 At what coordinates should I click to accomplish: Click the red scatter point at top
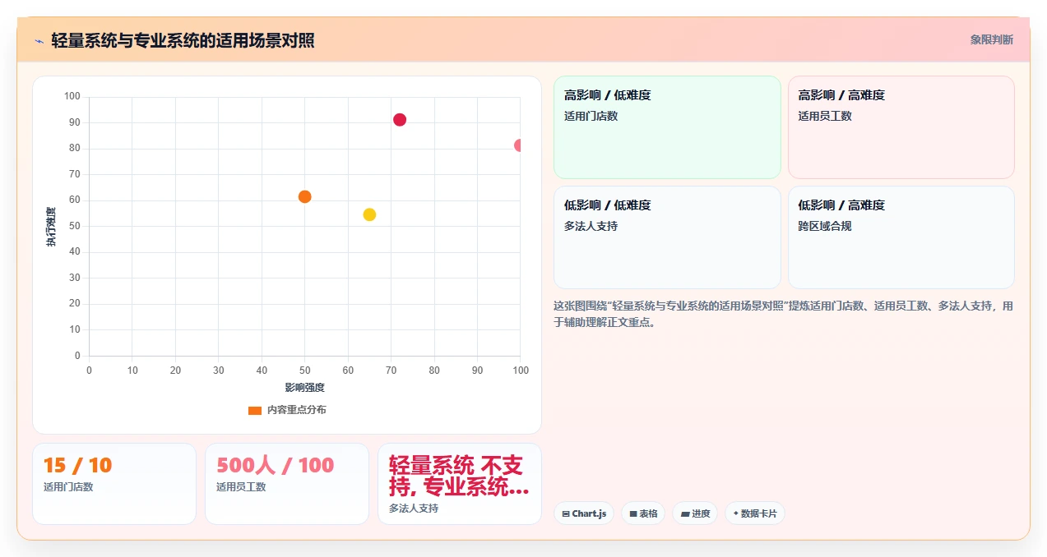(x=400, y=120)
